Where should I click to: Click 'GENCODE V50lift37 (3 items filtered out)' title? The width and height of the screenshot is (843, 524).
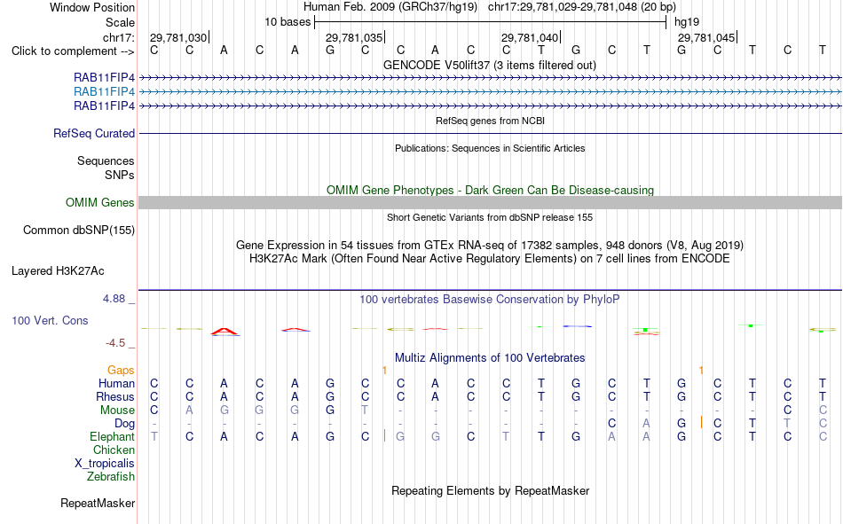tap(490, 65)
